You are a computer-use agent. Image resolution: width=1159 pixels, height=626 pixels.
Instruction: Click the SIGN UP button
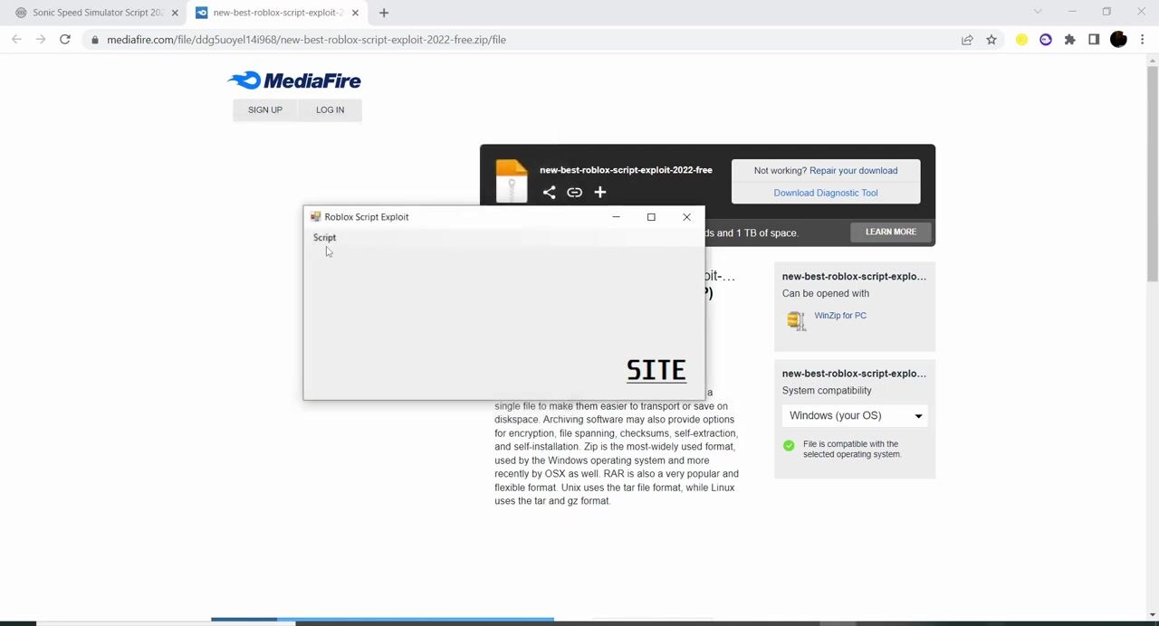coord(265,110)
